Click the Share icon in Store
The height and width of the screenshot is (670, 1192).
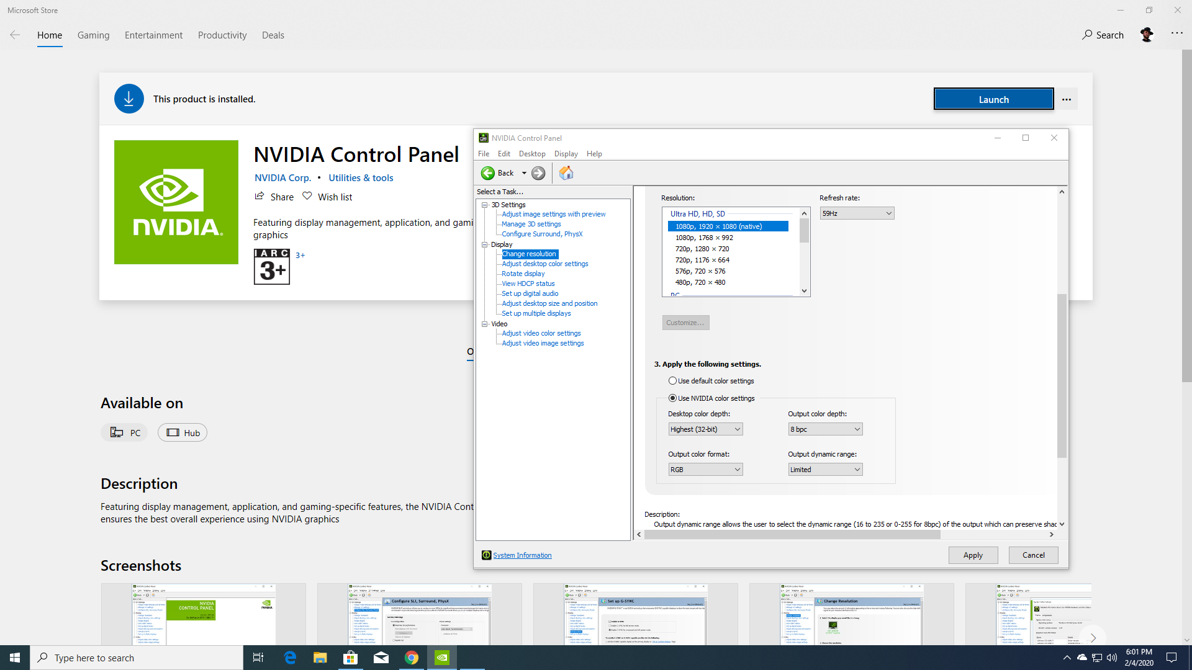coord(260,197)
